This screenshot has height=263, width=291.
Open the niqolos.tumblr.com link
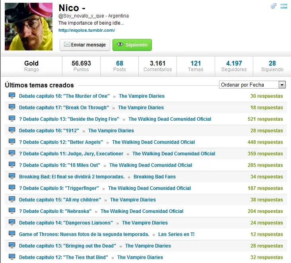87,30
